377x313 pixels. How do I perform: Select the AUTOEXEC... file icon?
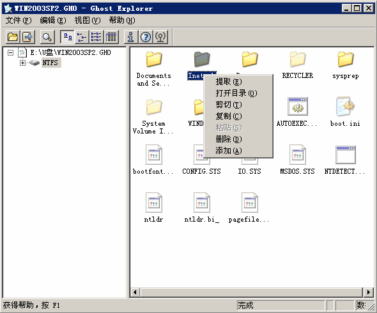(298, 107)
